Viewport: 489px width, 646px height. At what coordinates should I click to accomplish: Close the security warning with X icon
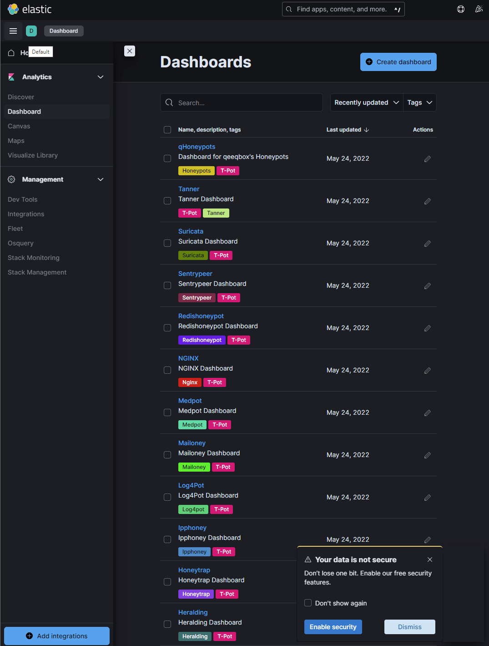click(x=430, y=560)
